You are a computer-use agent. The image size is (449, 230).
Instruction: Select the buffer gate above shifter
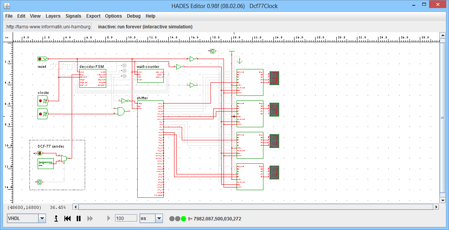pyautogui.click(x=124, y=101)
